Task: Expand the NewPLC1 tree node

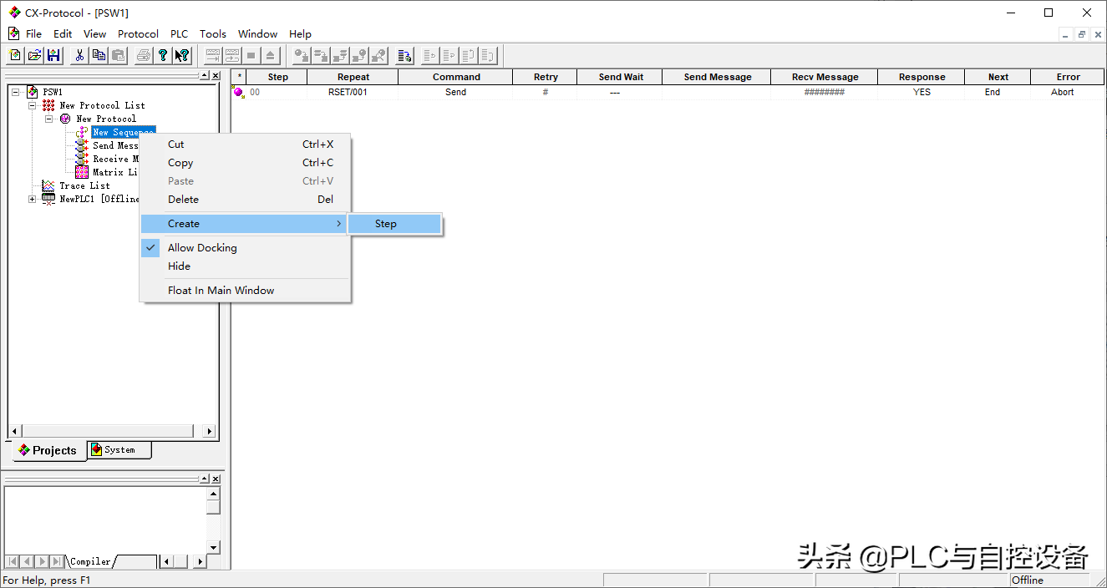Action: 32,199
